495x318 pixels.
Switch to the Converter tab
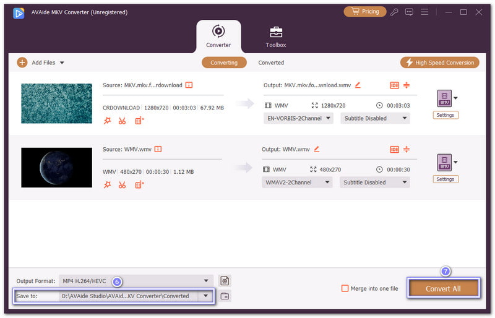[x=218, y=37]
